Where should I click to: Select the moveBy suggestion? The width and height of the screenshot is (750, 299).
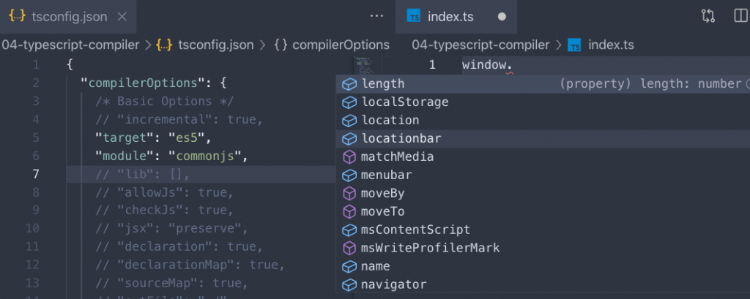[x=543, y=194]
